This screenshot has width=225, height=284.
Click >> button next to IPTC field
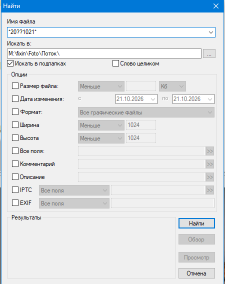tap(210, 190)
